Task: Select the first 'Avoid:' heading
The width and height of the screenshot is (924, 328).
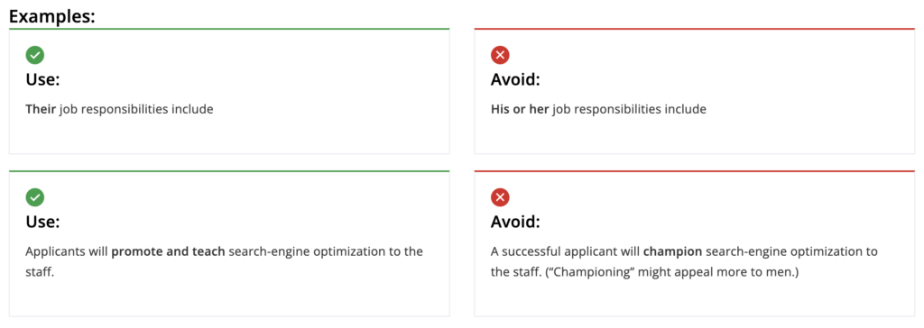Action: (x=515, y=79)
